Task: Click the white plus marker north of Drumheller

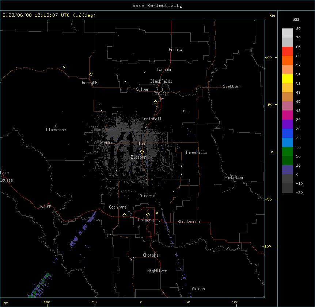Action: click(x=224, y=137)
